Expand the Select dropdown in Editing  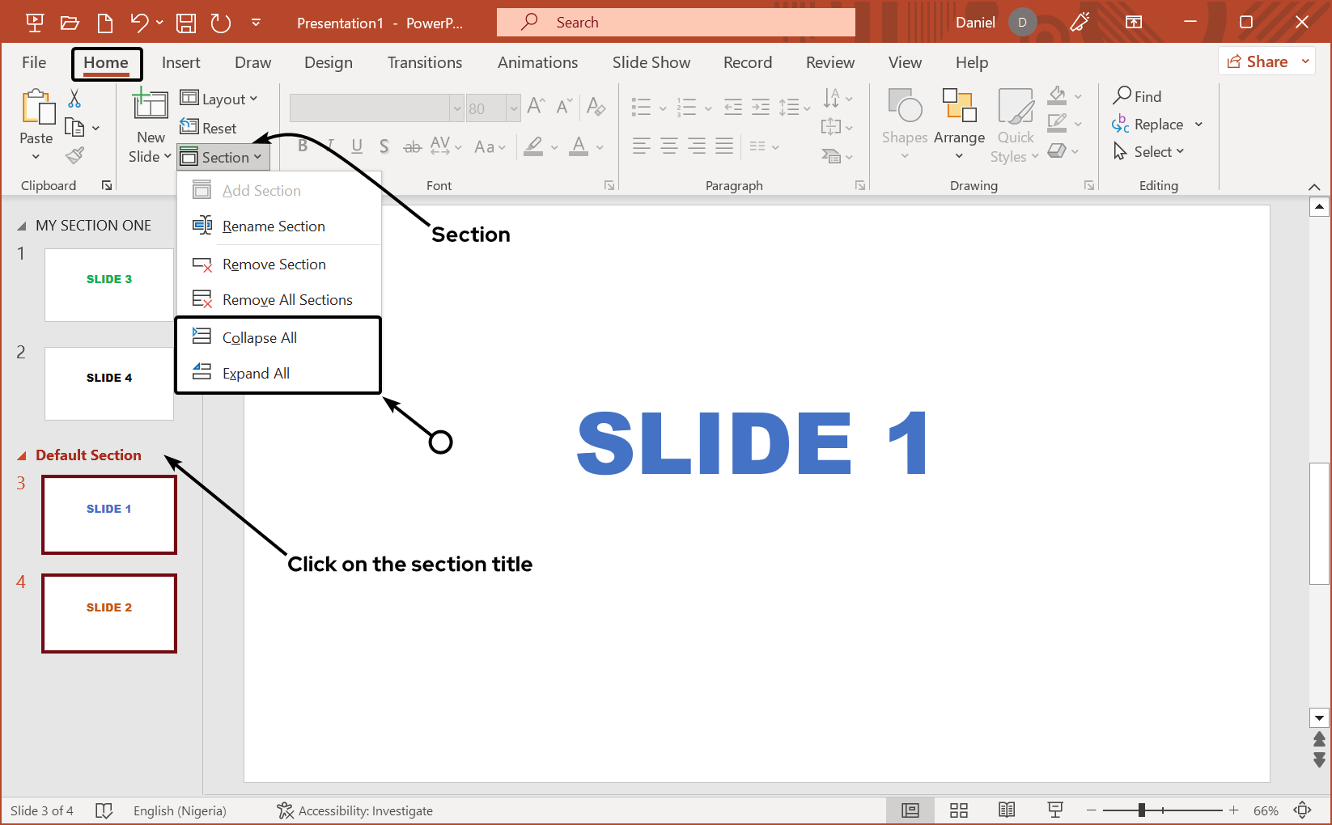pos(1149,152)
